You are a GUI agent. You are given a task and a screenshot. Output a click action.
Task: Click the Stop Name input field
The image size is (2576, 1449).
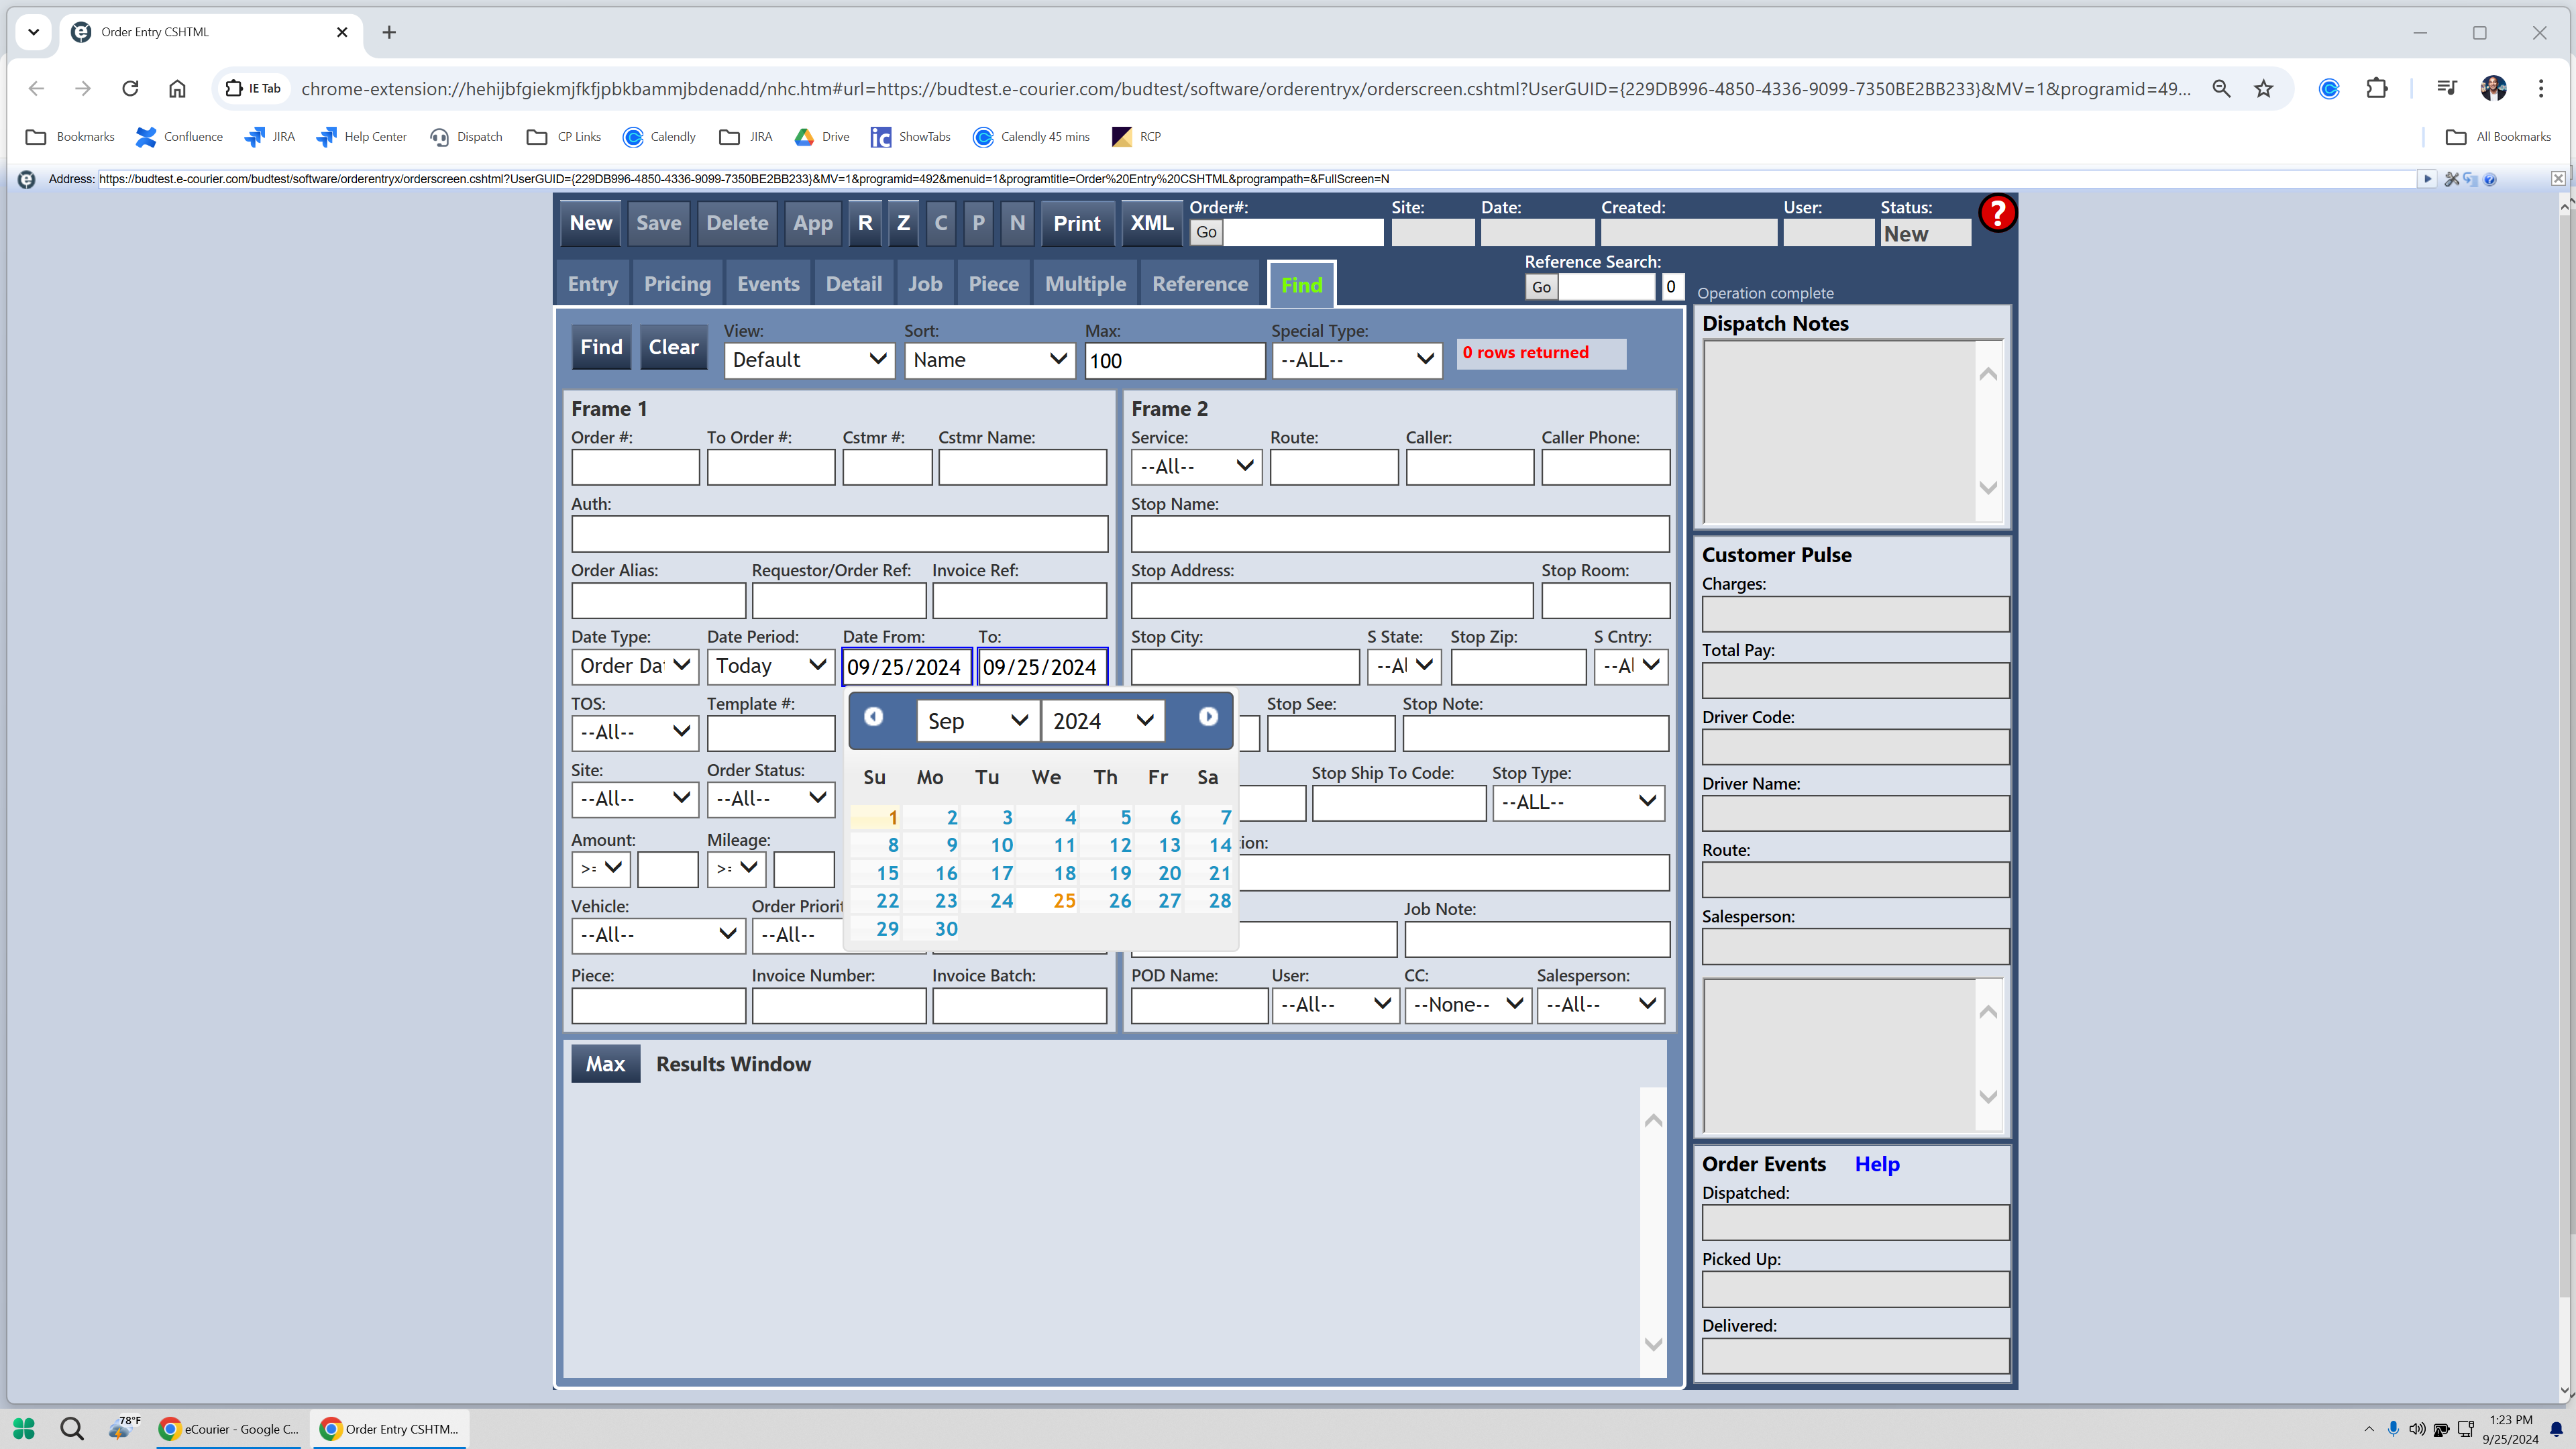[1400, 534]
